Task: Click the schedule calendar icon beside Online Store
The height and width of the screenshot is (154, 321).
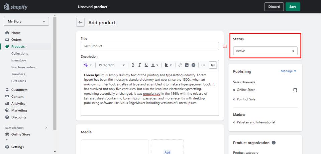Action: click(295, 90)
